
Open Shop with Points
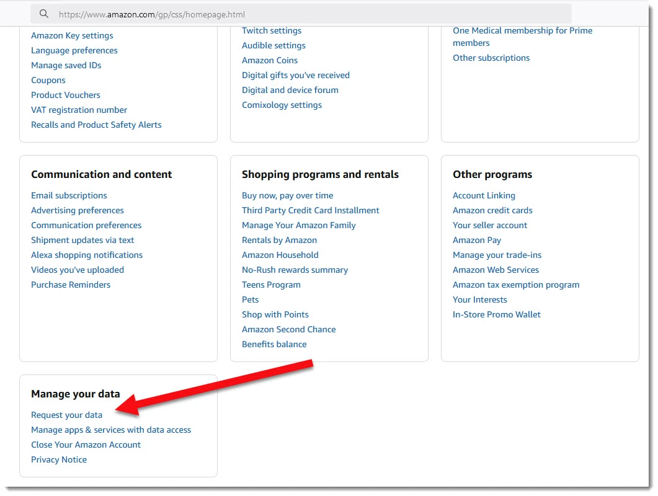275,315
